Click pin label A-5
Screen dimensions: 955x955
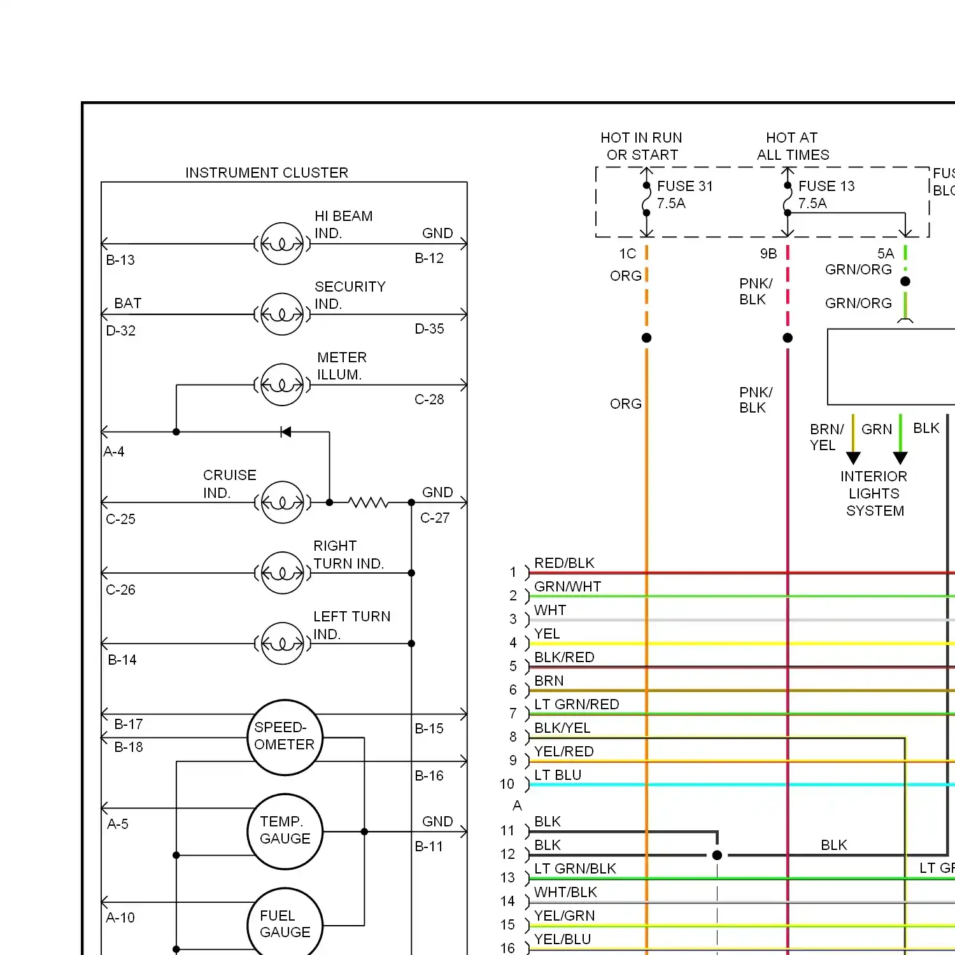click(118, 824)
